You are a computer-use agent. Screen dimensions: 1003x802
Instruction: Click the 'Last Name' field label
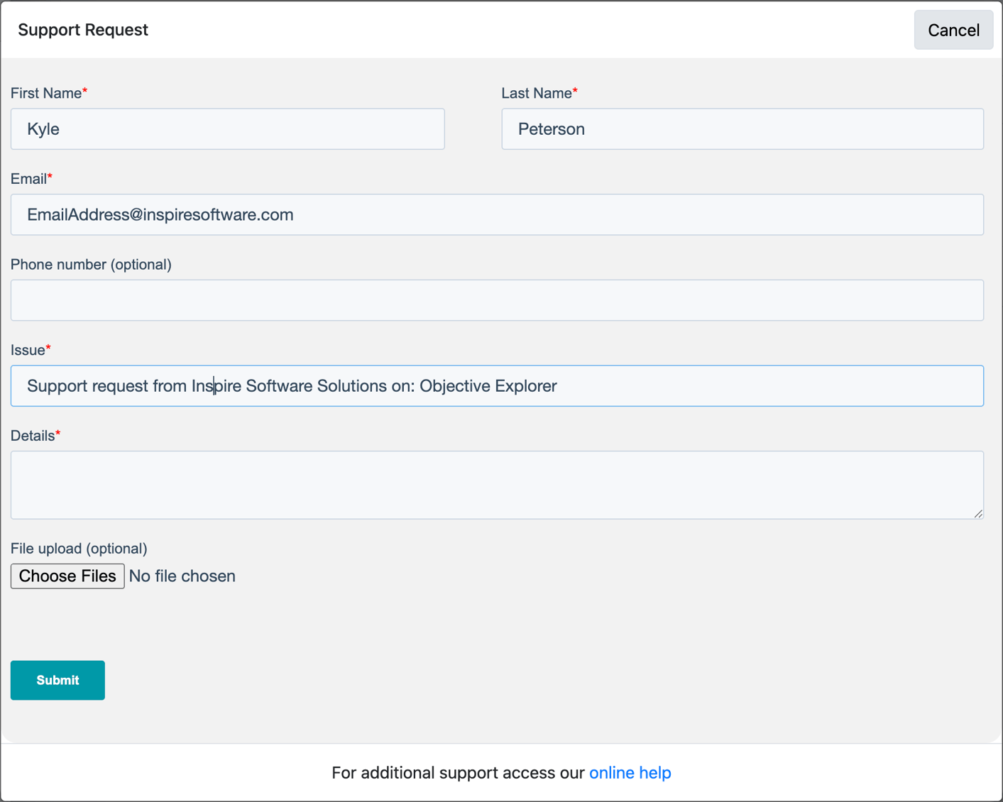539,93
